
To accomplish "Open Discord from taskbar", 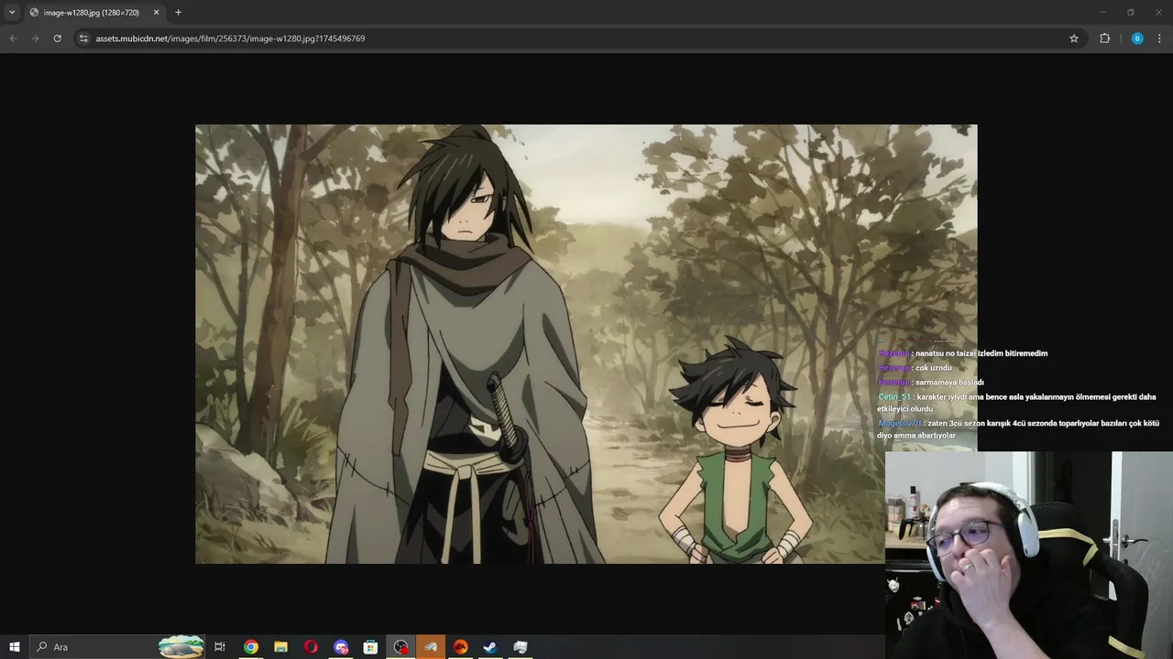I will coord(341,647).
